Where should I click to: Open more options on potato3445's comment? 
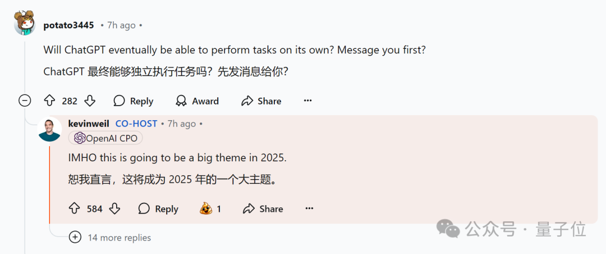click(x=307, y=101)
